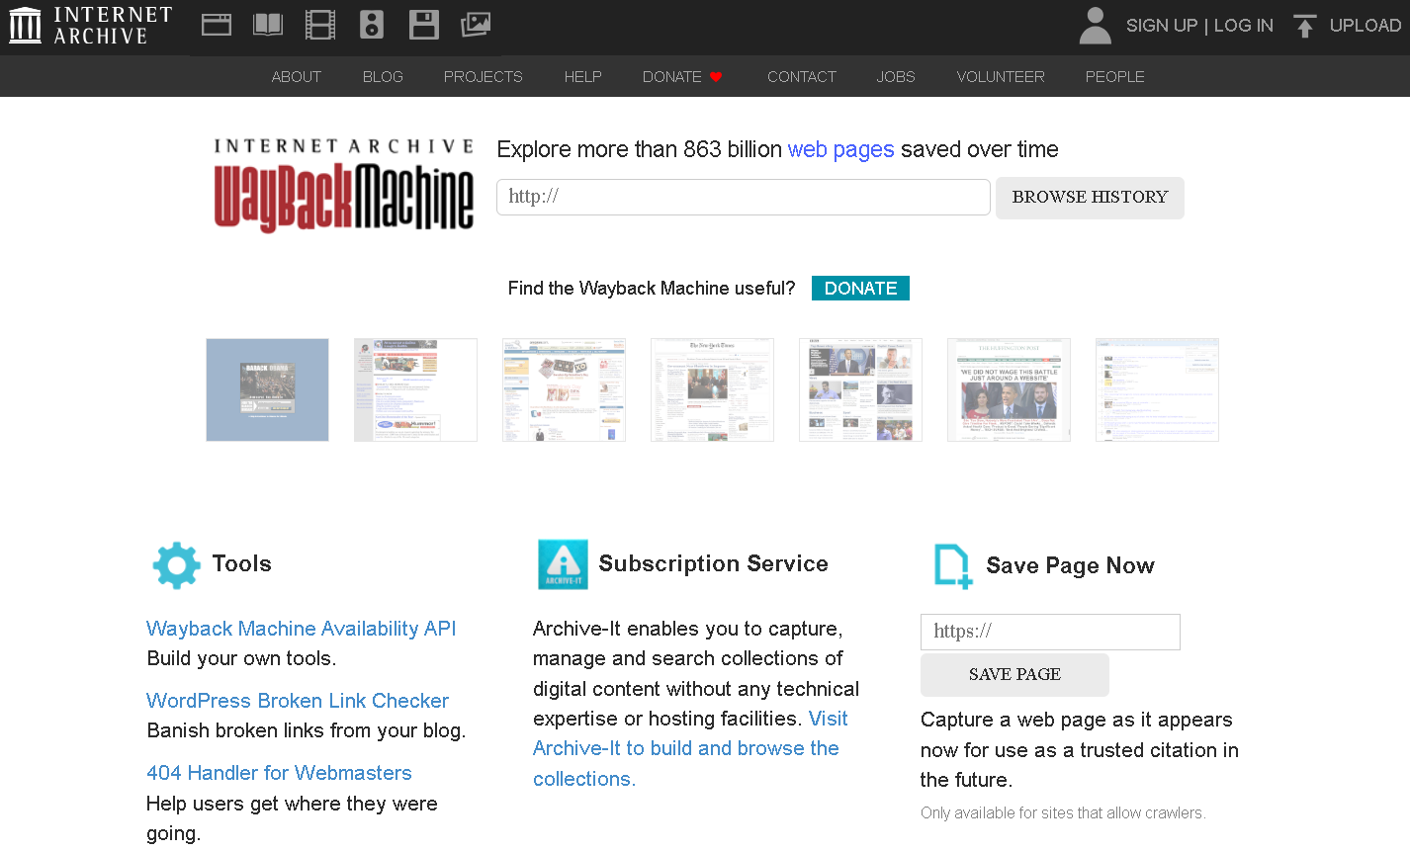Click the 'Tools' heading text
This screenshot has width=1410, height=852.
point(242,563)
